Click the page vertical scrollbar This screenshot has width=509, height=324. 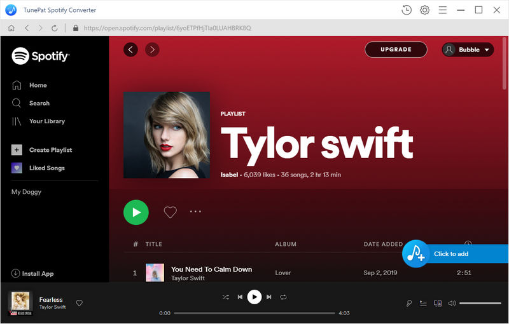(x=505, y=63)
